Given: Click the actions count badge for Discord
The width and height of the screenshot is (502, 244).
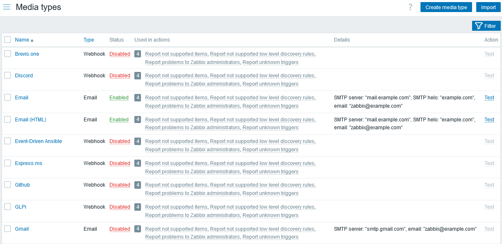Looking at the screenshot, I should tap(138, 76).
